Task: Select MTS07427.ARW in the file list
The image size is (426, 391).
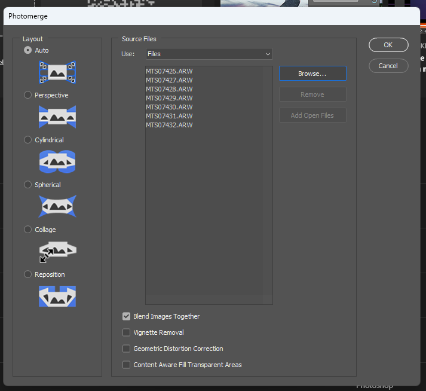Action: coord(169,80)
